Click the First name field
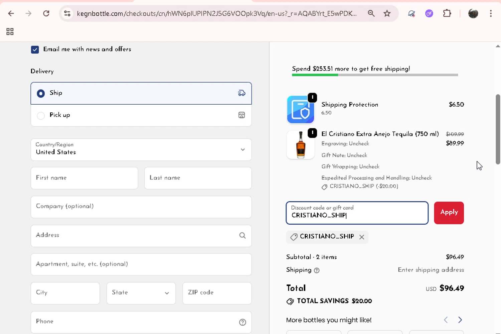 84,178
